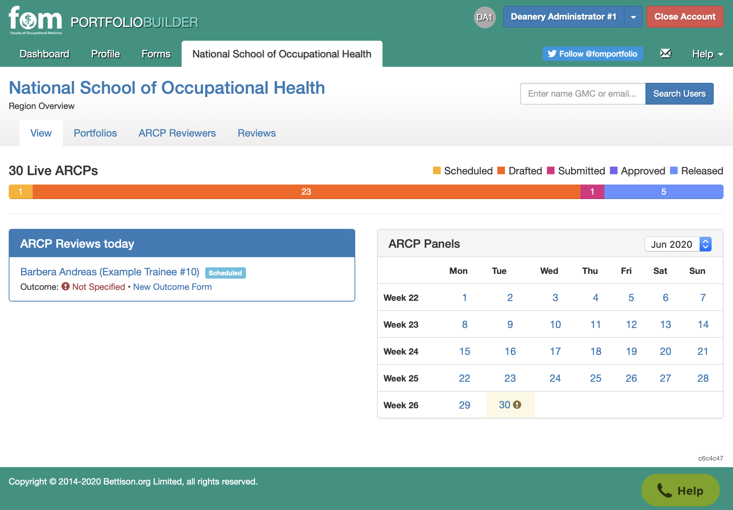Viewport: 733px width, 510px height.
Task: Select calendar day 22 in Week 25
Action: click(x=465, y=378)
